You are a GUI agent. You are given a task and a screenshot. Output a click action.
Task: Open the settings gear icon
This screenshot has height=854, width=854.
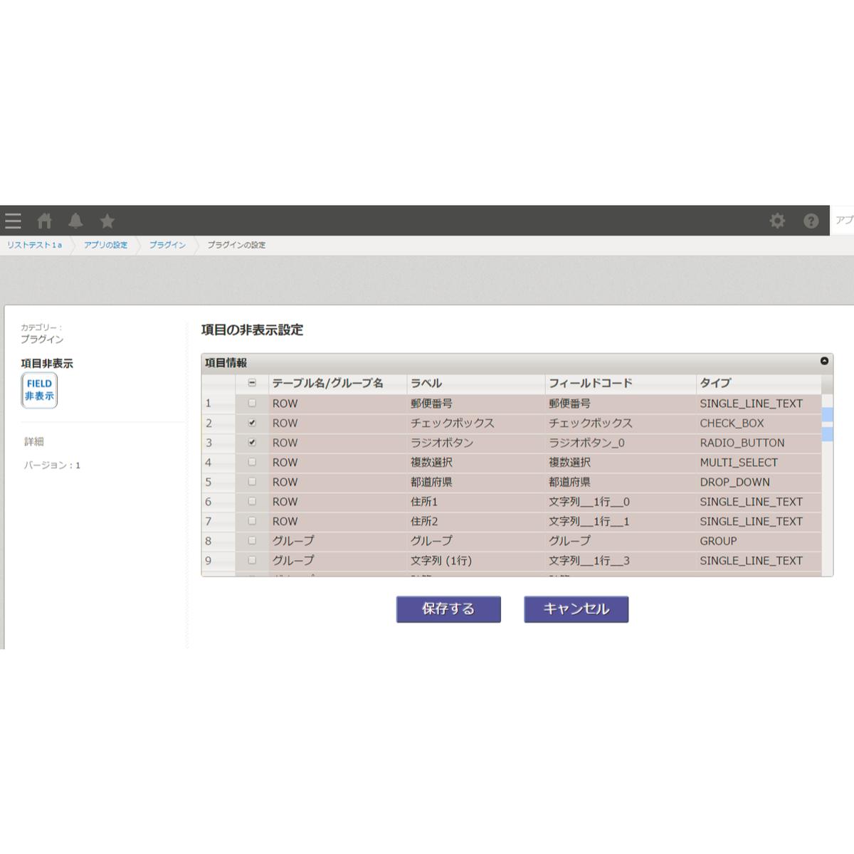click(777, 221)
